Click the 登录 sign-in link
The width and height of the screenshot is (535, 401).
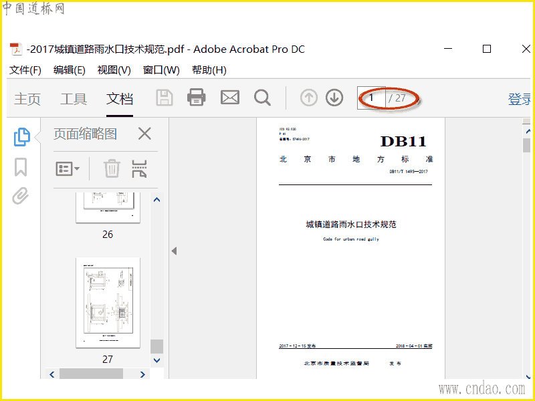click(x=519, y=99)
